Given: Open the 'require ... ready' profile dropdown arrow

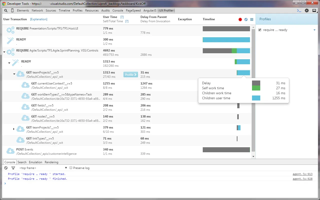Looking at the screenshot, I should coord(314,30).
